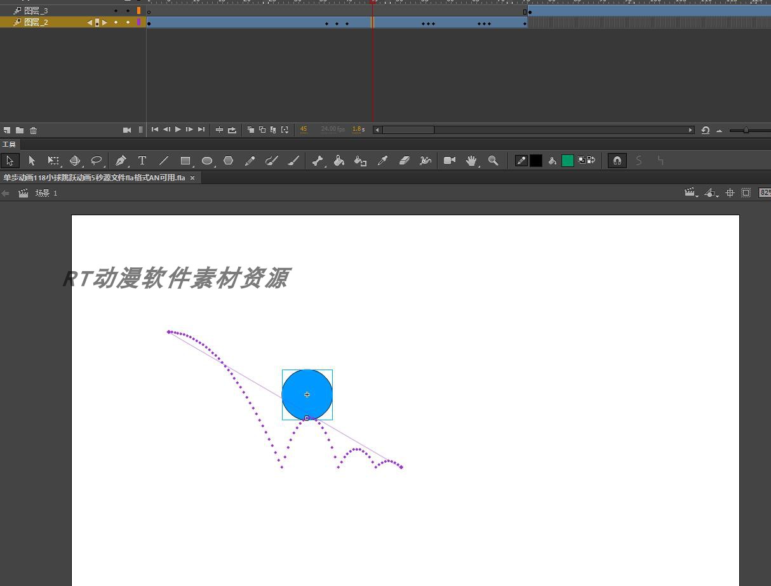Click 场景 1 scene label

pyautogui.click(x=46, y=193)
